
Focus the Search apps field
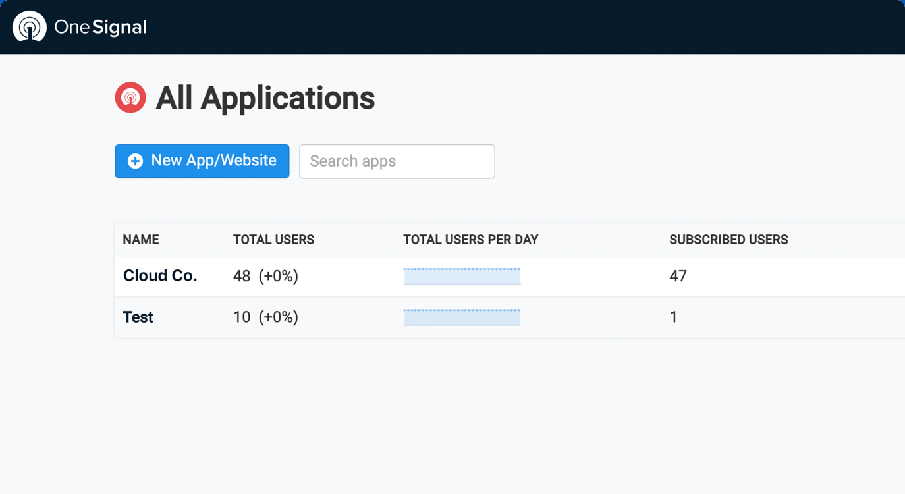pos(397,161)
